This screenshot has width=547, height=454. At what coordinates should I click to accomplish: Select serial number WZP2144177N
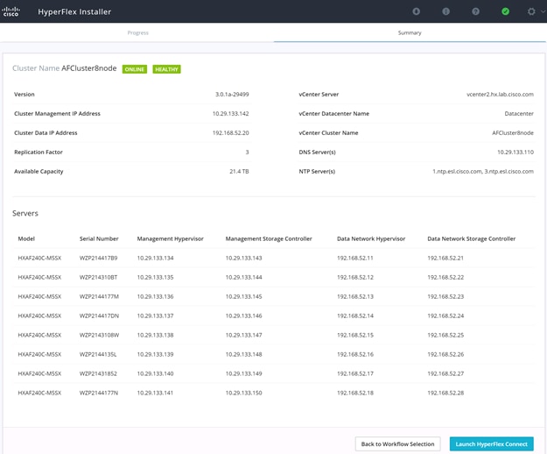(x=99, y=393)
